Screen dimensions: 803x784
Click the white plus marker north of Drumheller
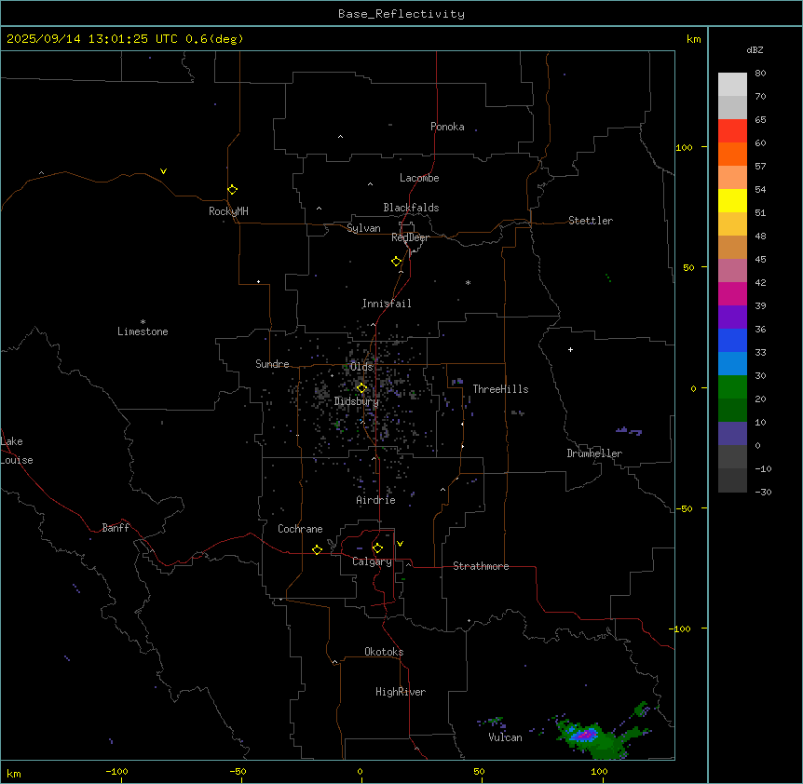(x=570, y=349)
